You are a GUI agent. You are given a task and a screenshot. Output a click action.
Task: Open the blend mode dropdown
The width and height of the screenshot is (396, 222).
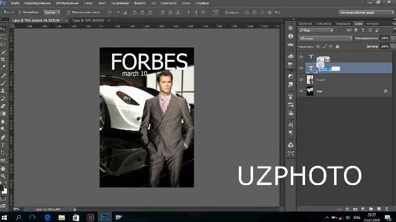(325, 38)
